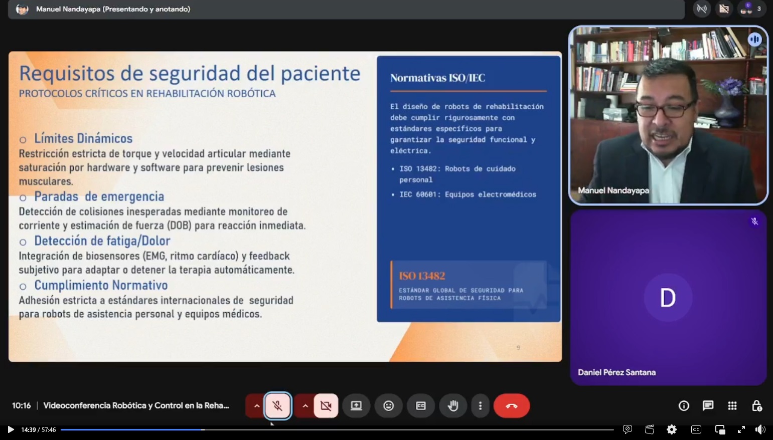Image resolution: width=773 pixels, height=440 pixels.
Task: Click the present screen icon
Action: (x=356, y=406)
